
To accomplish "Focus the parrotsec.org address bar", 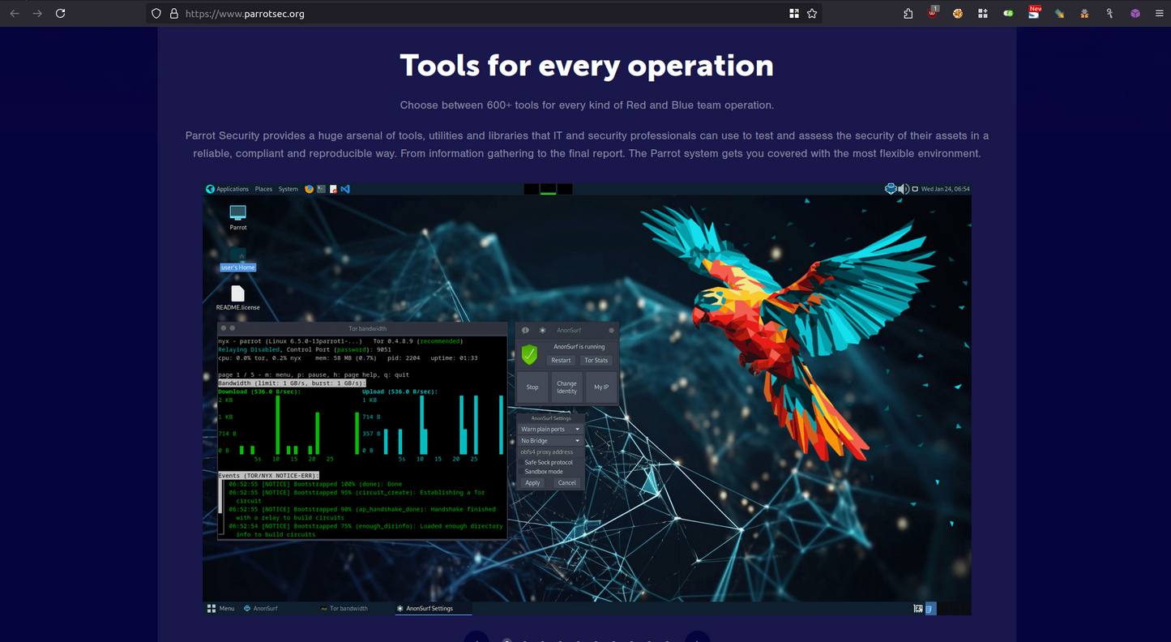I will pos(484,14).
